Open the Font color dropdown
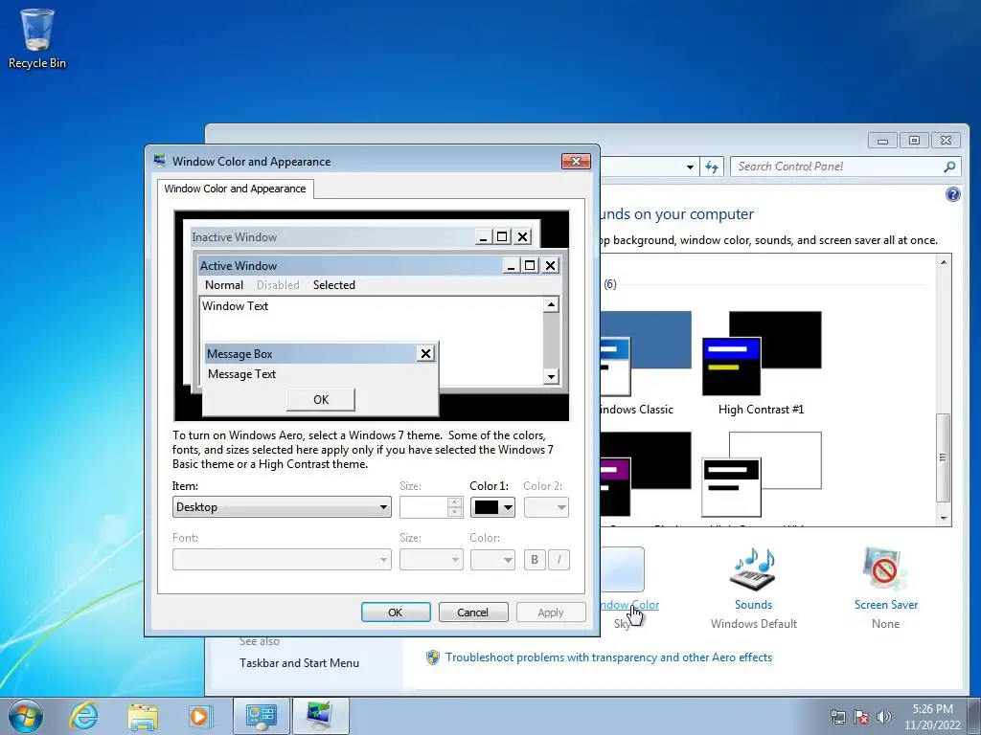 [x=492, y=560]
